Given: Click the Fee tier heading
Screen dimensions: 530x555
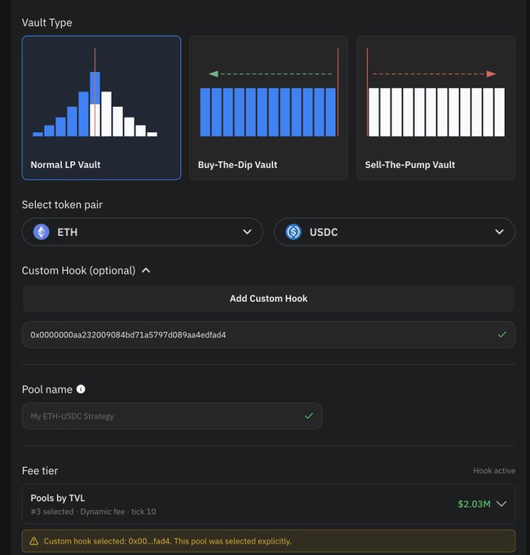Looking at the screenshot, I should coord(40,471).
